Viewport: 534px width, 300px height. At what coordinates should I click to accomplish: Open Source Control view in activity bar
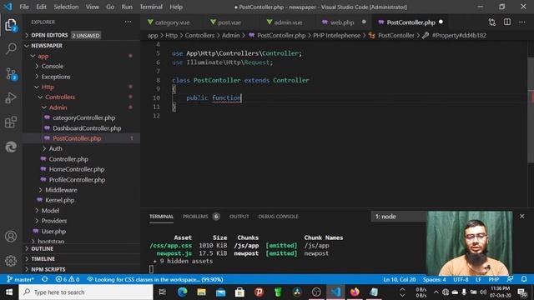11,73
